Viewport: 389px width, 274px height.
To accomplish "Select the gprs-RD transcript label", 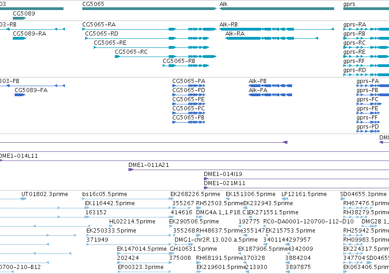I will coord(355,70).
